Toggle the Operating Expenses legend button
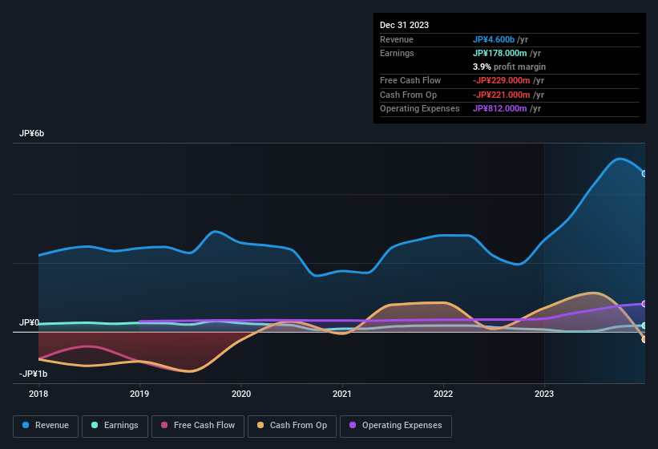The height and width of the screenshot is (449, 658). click(396, 426)
